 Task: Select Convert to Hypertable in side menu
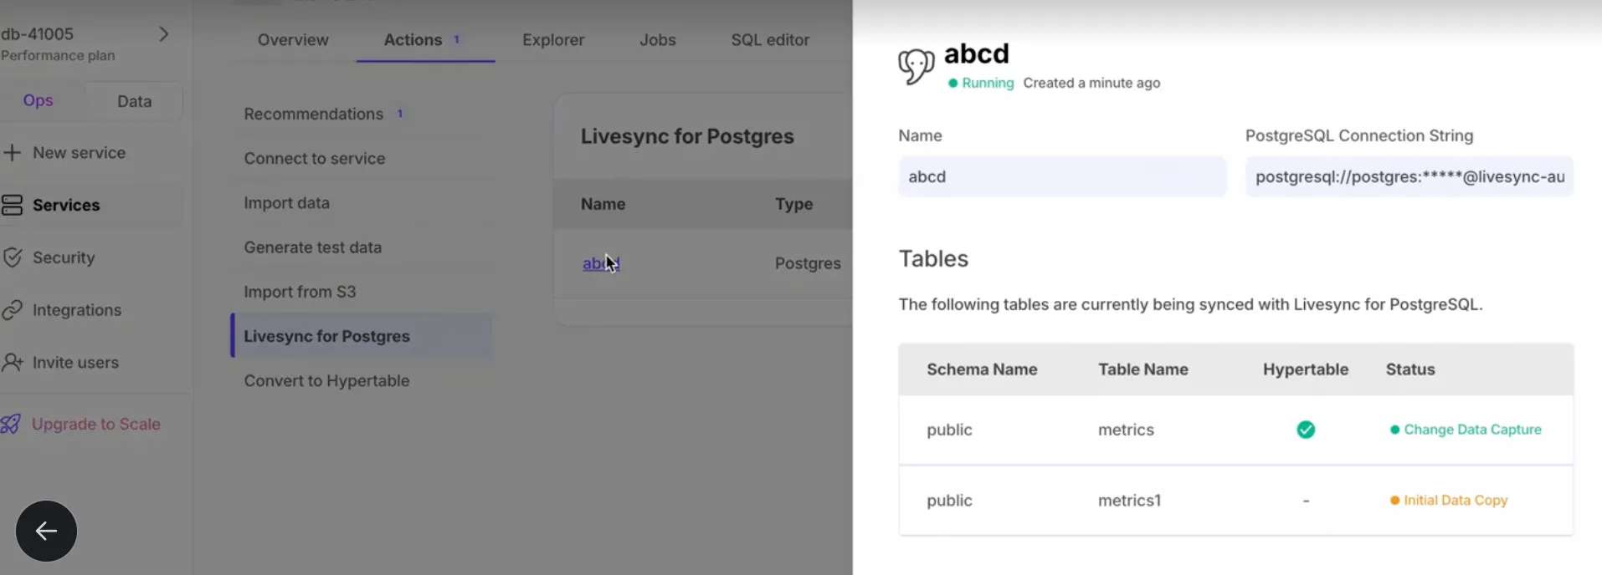(326, 381)
